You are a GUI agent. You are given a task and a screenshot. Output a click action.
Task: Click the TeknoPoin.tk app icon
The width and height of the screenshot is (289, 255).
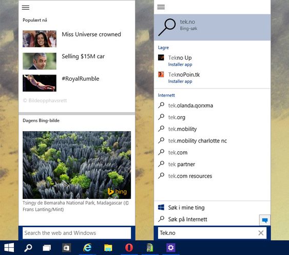161,75
